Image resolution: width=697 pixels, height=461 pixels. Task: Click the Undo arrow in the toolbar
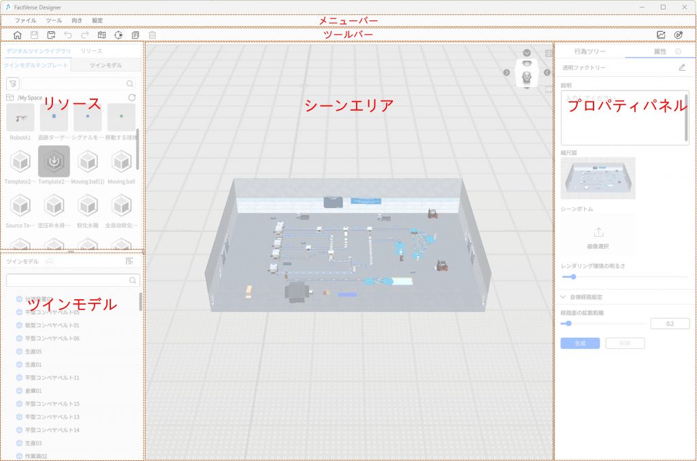[x=68, y=35]
